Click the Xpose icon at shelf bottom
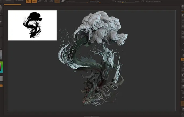 click(182, 114)
